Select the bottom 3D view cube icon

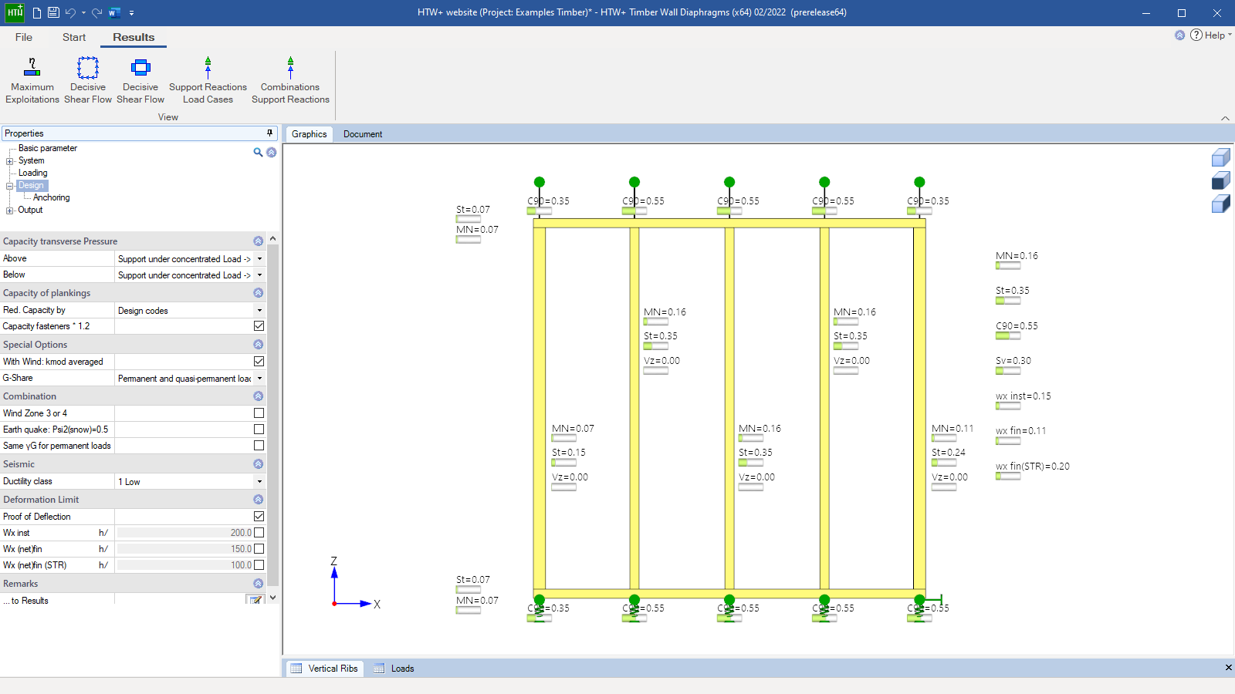tap(1220, 204)
